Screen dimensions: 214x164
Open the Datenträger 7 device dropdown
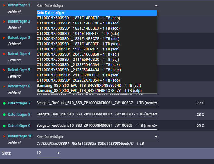(x=97, y=103)
